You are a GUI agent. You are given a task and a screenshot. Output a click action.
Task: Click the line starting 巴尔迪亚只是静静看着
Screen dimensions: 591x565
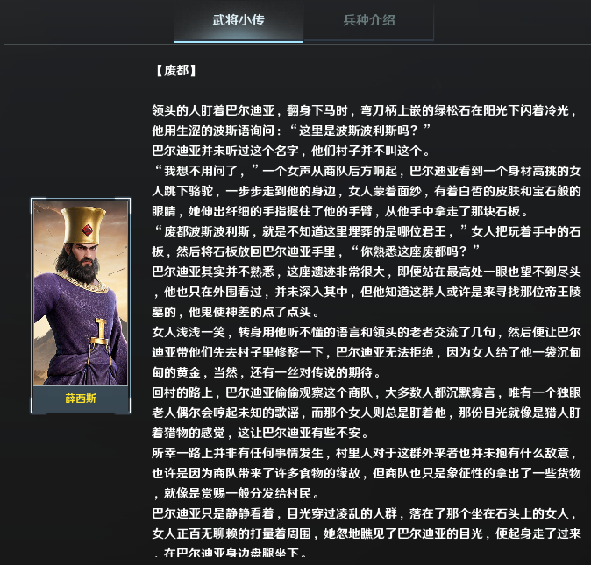364,513
